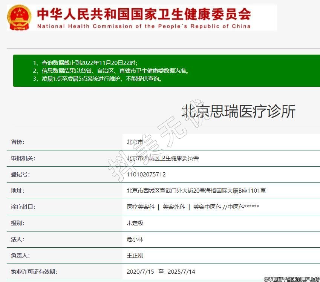Select the legal person name 危小林
The width and height of the screenshot is (320, 282).
[x=135, y=239]
